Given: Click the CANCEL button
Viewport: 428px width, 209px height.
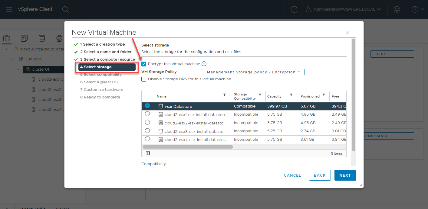Looking at the screenshot, I should pos(292,175).
